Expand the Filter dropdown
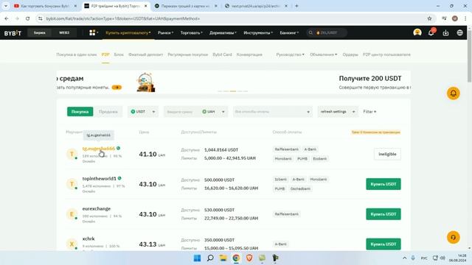 (x=369, y=112)
